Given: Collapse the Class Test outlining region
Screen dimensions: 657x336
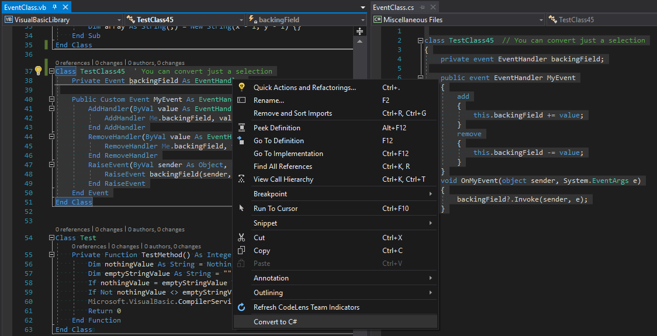Looking at the screenshot, I should [x=52, y=238].
